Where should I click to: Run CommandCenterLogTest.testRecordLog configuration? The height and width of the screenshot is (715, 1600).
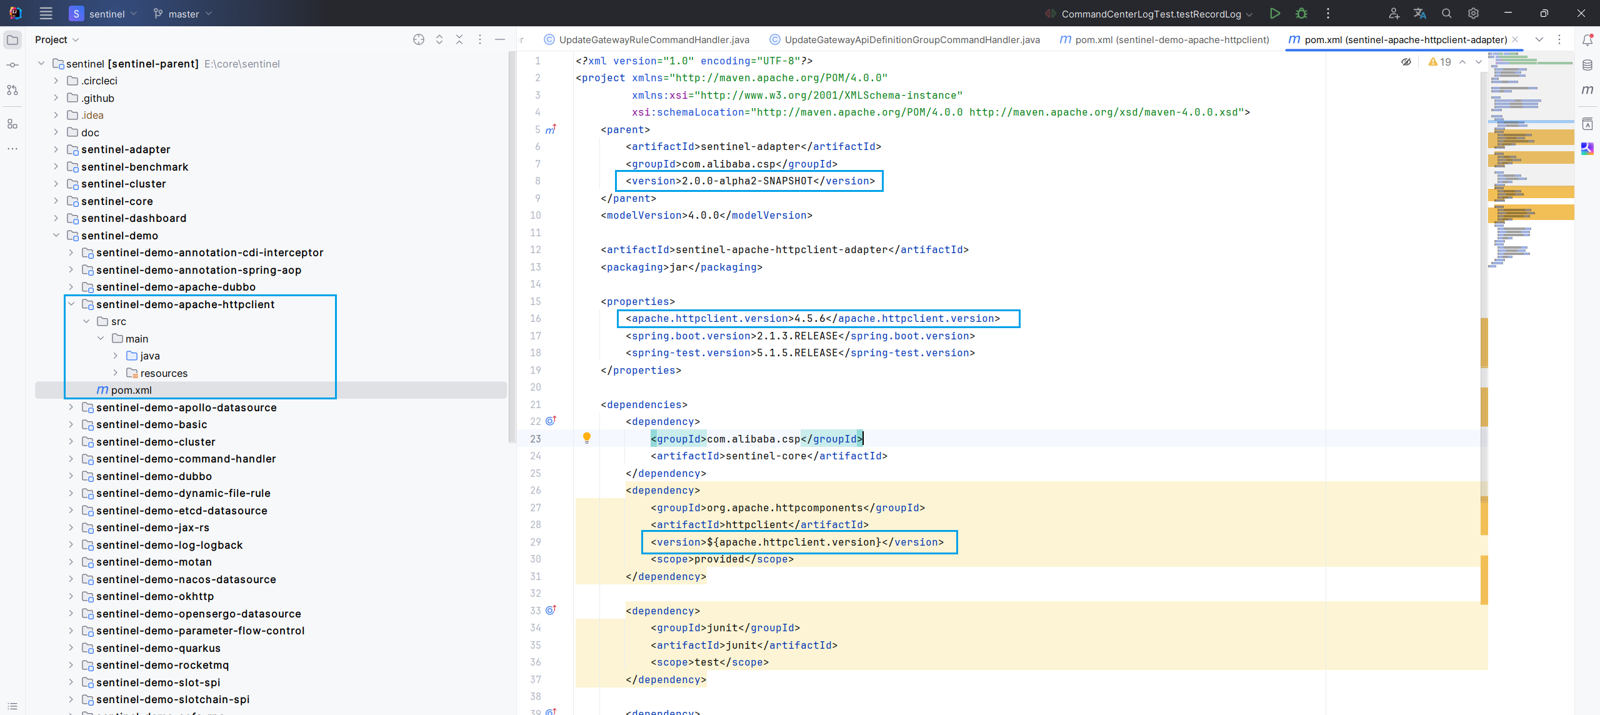pyautogui.click(x=1275, y=13)
